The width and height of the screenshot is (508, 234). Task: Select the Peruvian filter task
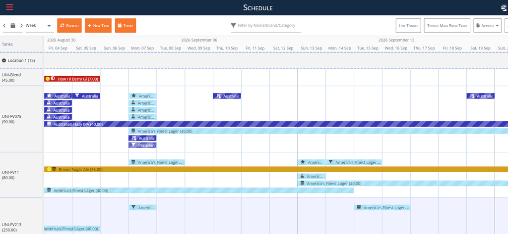[x=142, y=145]
